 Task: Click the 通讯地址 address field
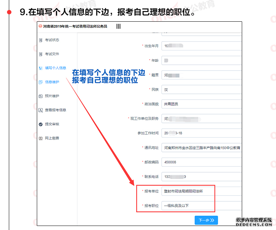(202, 148)
